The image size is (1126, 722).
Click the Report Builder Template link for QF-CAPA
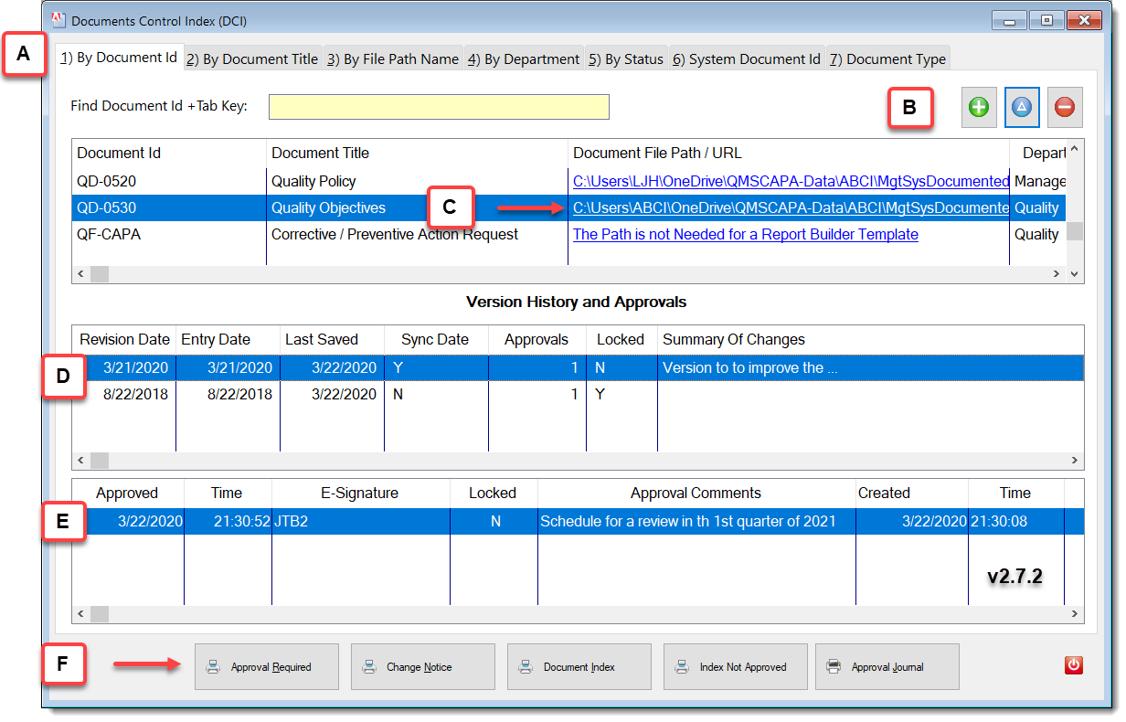pyautogui.click(x=745, y=234)
